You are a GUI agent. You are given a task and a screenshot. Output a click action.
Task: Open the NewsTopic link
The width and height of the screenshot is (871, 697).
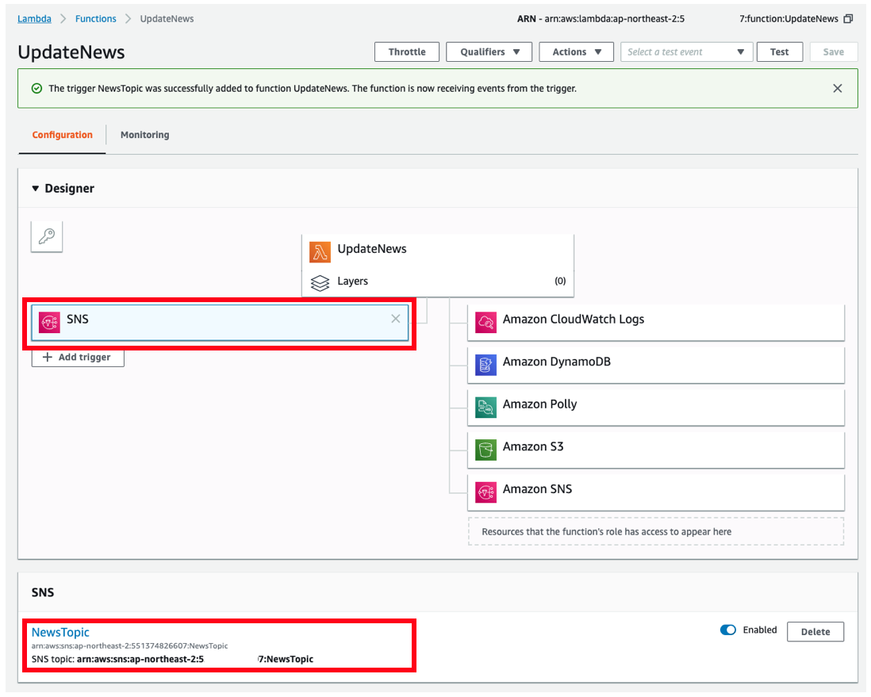pos(60,632)
